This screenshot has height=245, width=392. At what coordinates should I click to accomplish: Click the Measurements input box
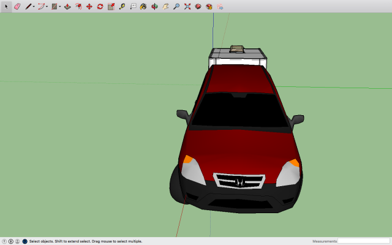click(x=364, y=241)
